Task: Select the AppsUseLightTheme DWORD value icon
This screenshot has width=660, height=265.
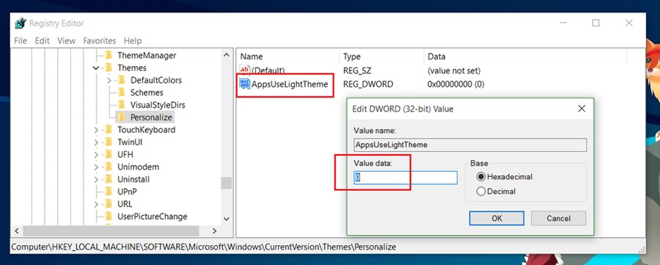Action: click(x=244, y=84)
